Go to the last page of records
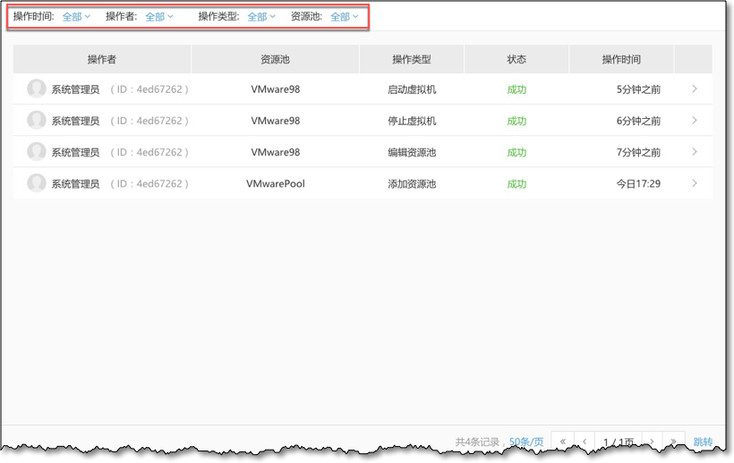The width and height of the screenshot is (734, 463). 673,441
